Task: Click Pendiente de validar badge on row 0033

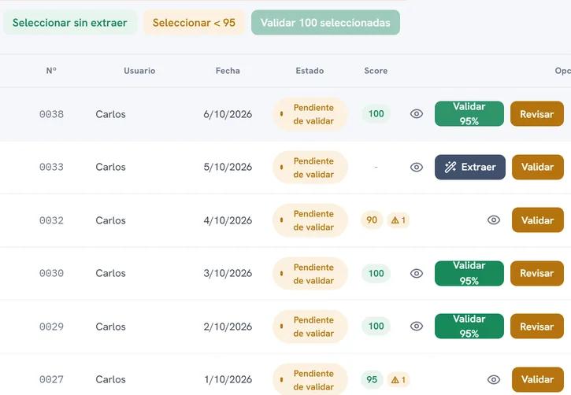Action: [310, 168]
